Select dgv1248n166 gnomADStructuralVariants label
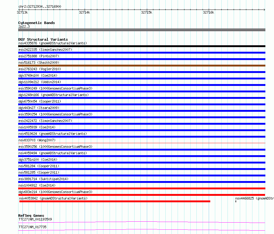The height and width of the screenshot is (234, 274). [54, 95]
